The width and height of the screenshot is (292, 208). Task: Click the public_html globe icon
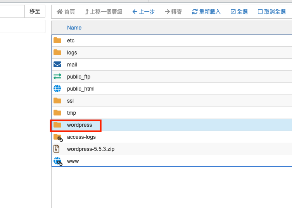pyautogui.click(x=57, y=89)
